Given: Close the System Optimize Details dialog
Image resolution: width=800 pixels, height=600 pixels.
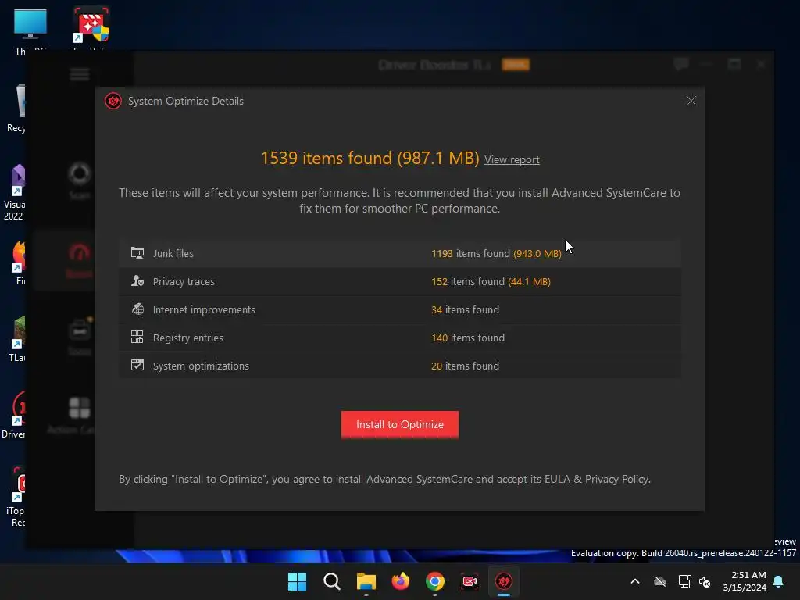Looking at the screenshot, I should point(691,101).
